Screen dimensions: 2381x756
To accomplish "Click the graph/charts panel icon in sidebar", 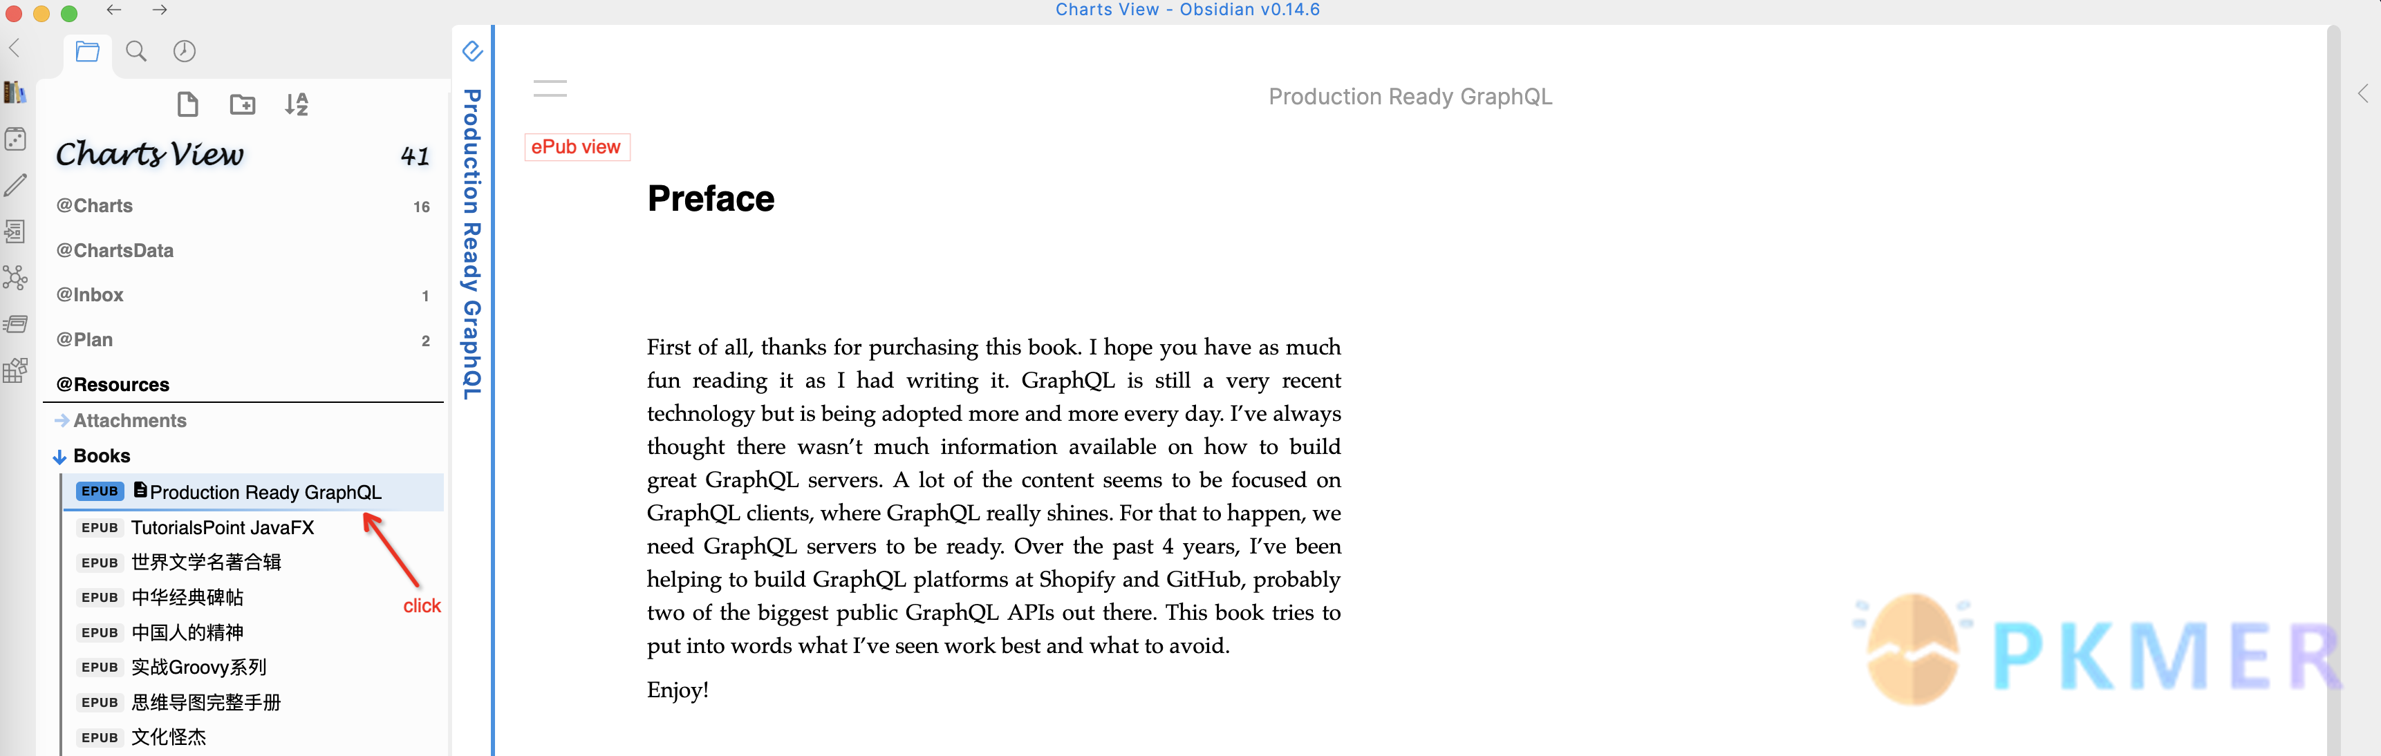I will (17, 279).
